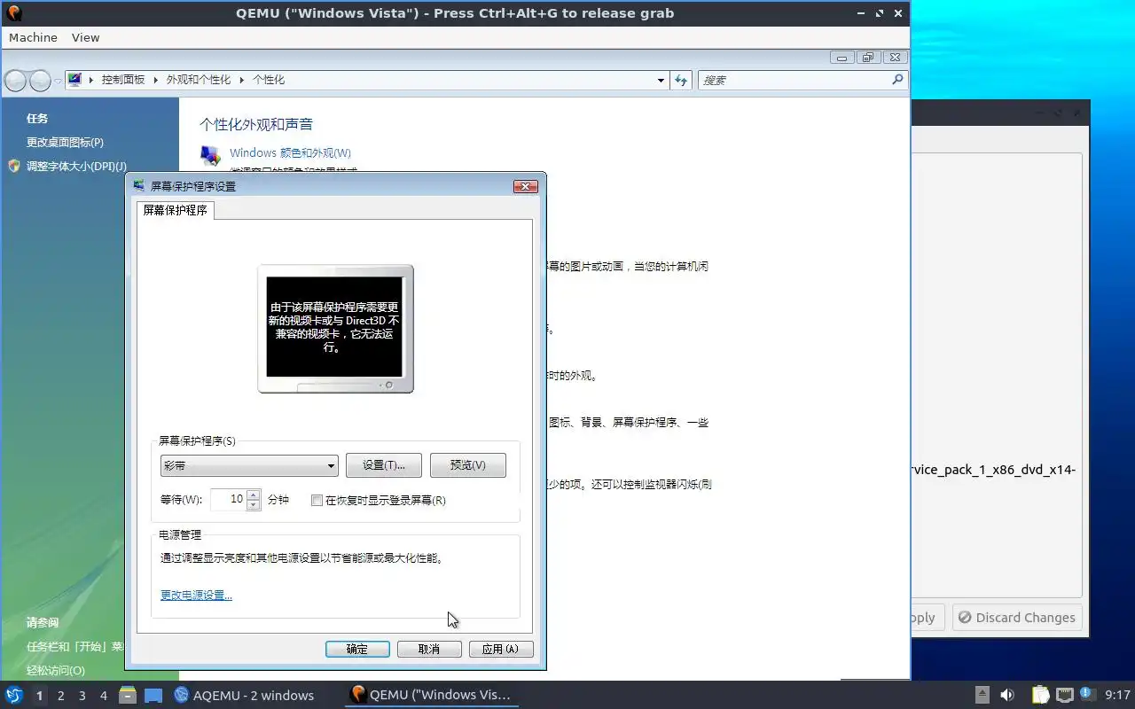
Task: Click 个性化 in the address breadcrumb
Action: point(269,80)
